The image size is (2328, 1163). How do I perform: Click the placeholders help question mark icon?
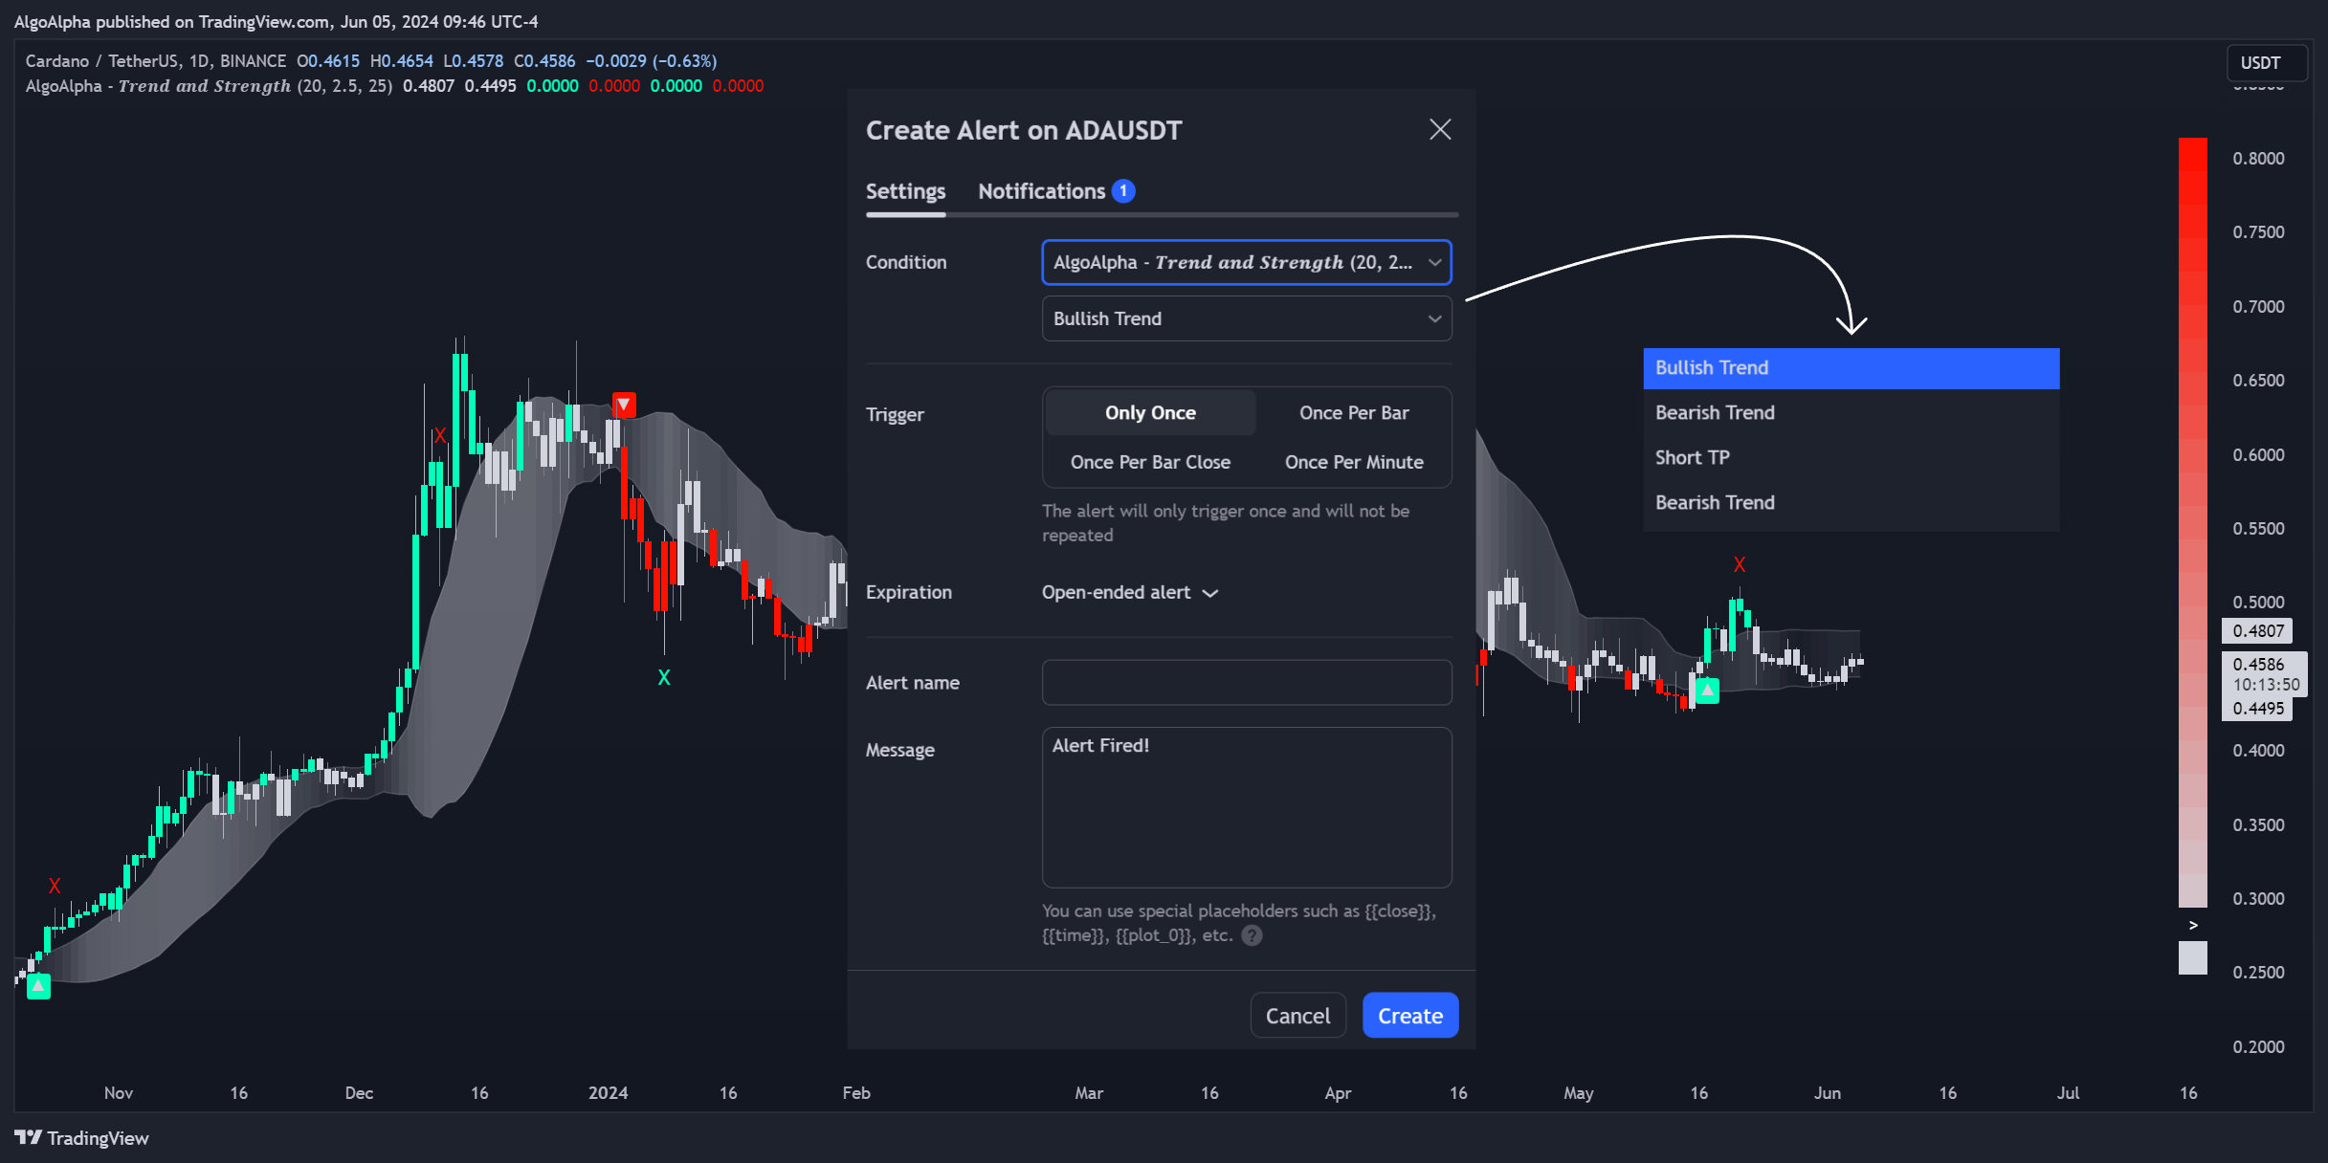(x=1252, y=935)
